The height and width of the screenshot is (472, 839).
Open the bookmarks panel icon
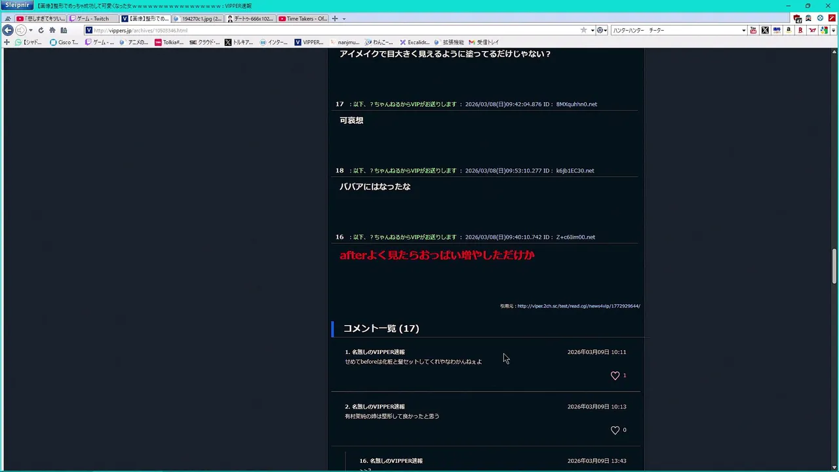(x=64, y=30)
